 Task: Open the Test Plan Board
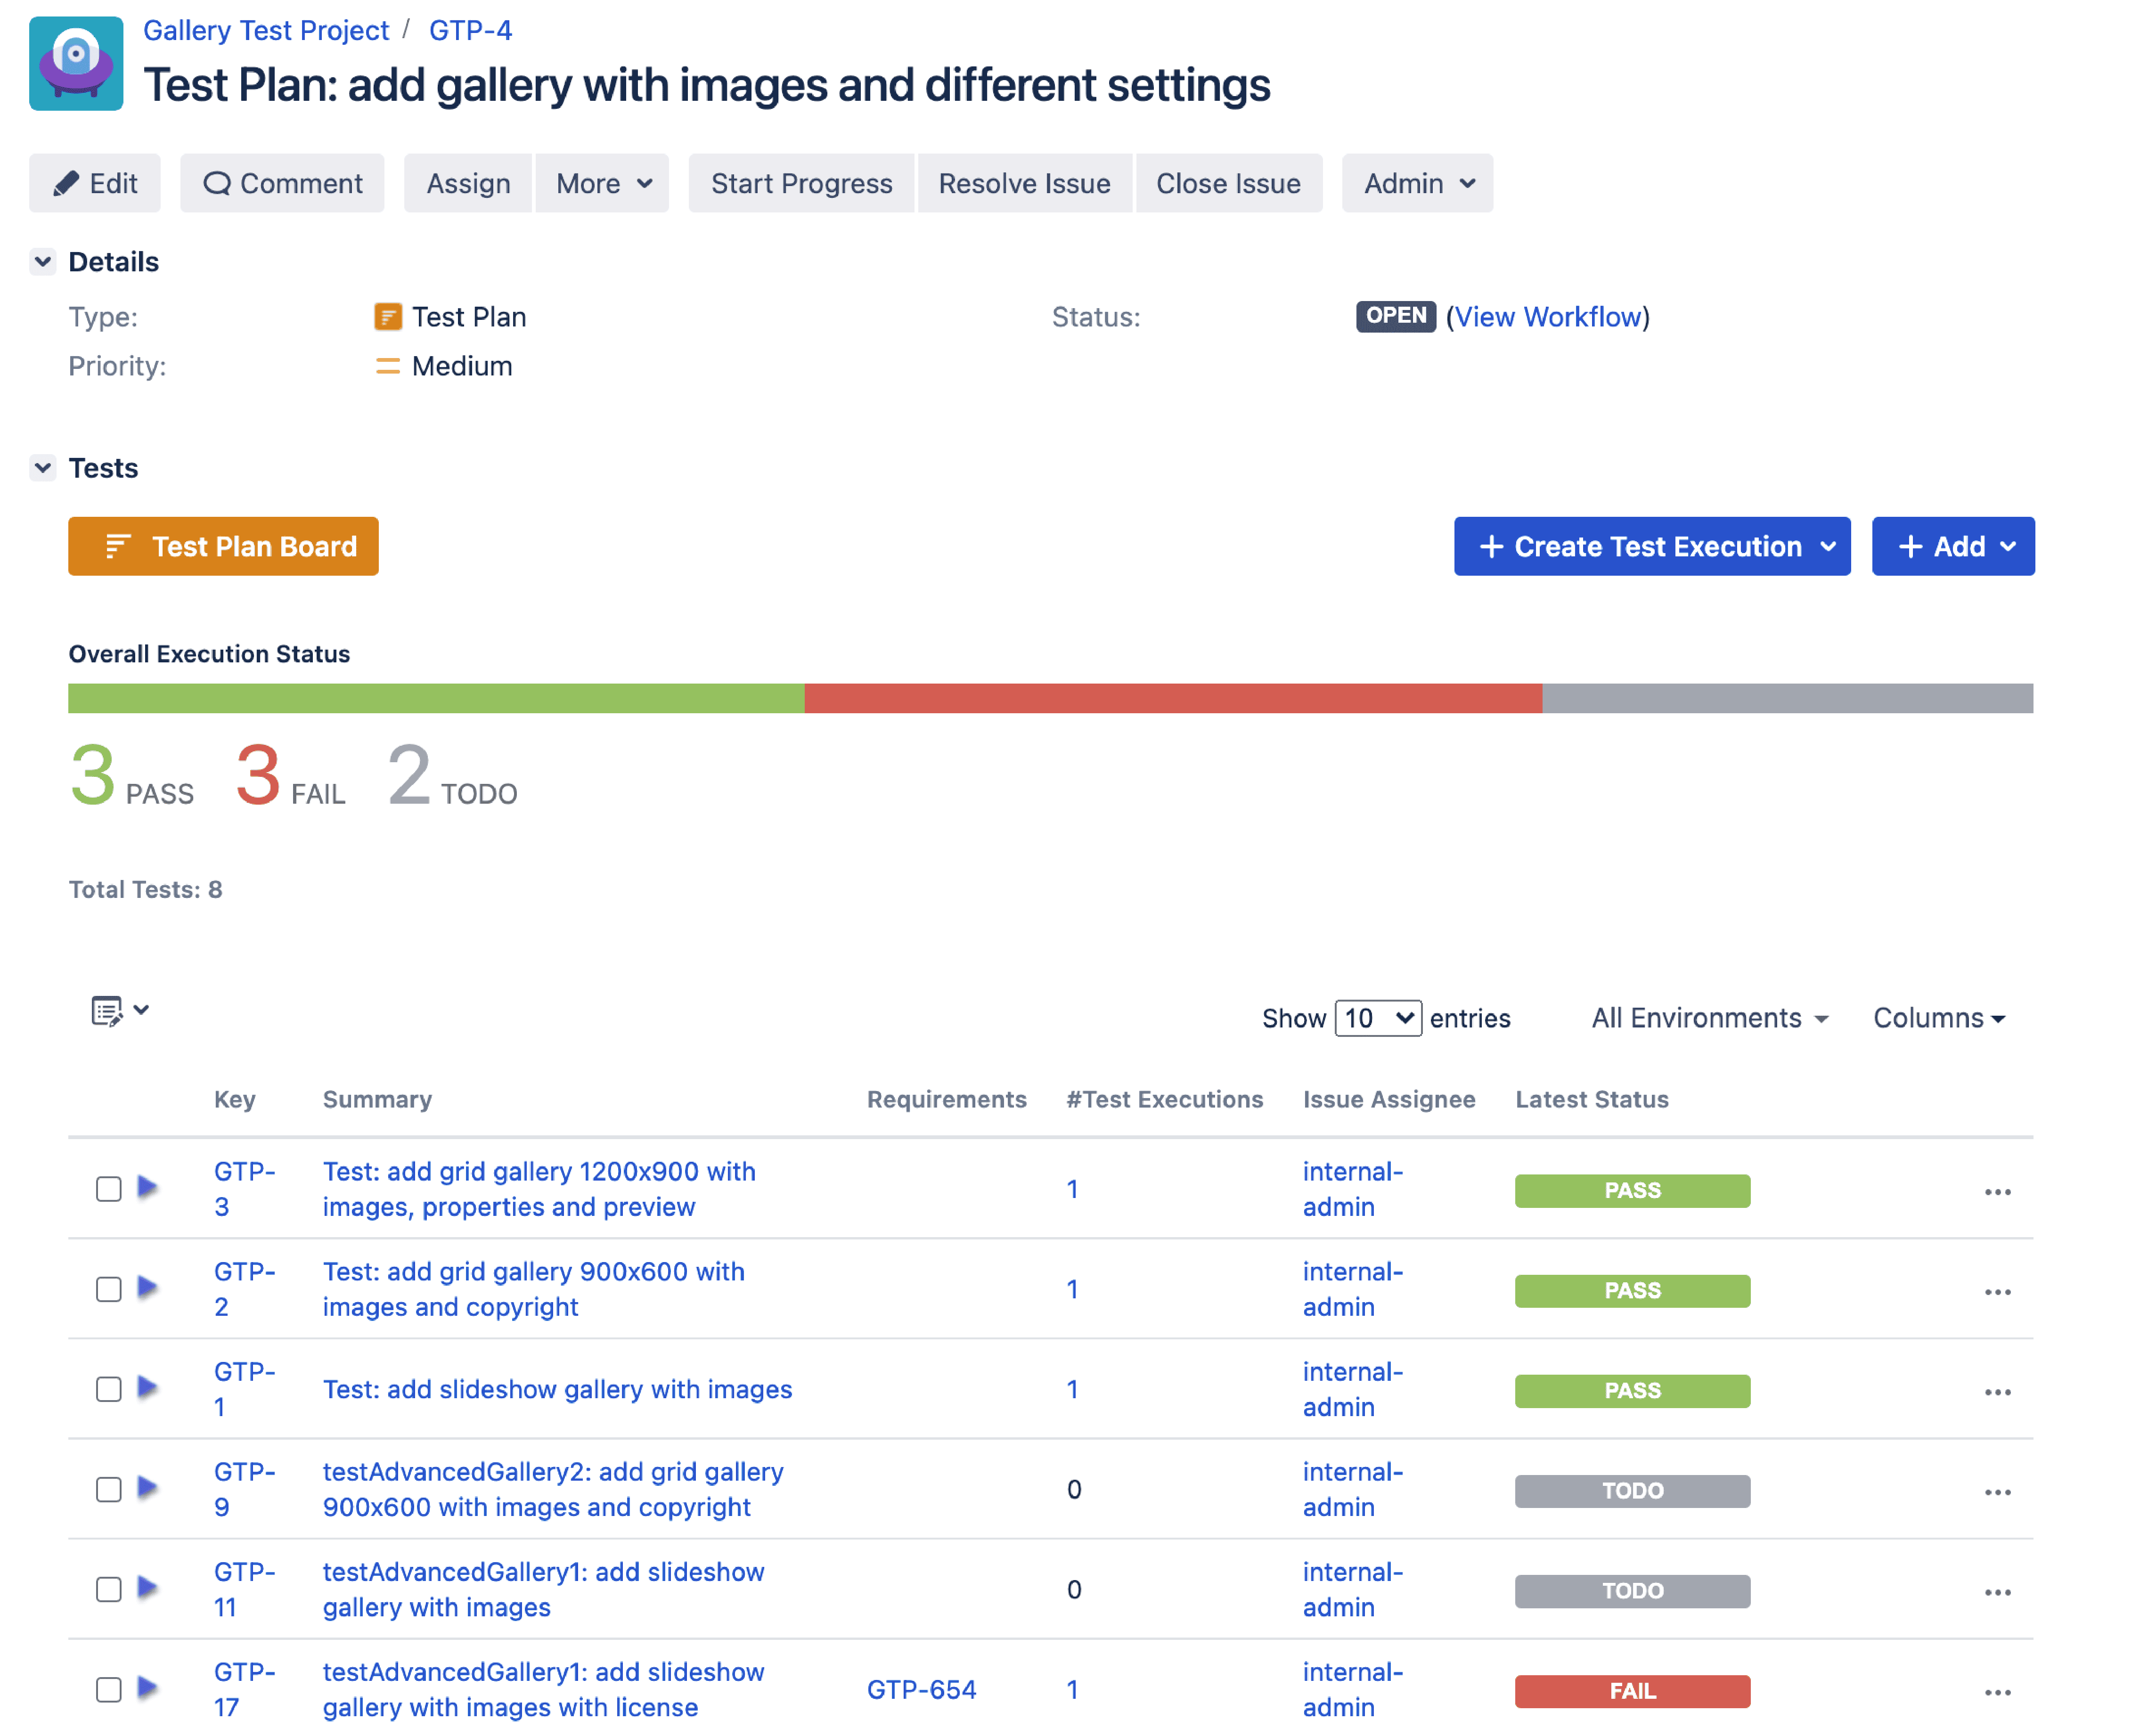coord(223,546)
